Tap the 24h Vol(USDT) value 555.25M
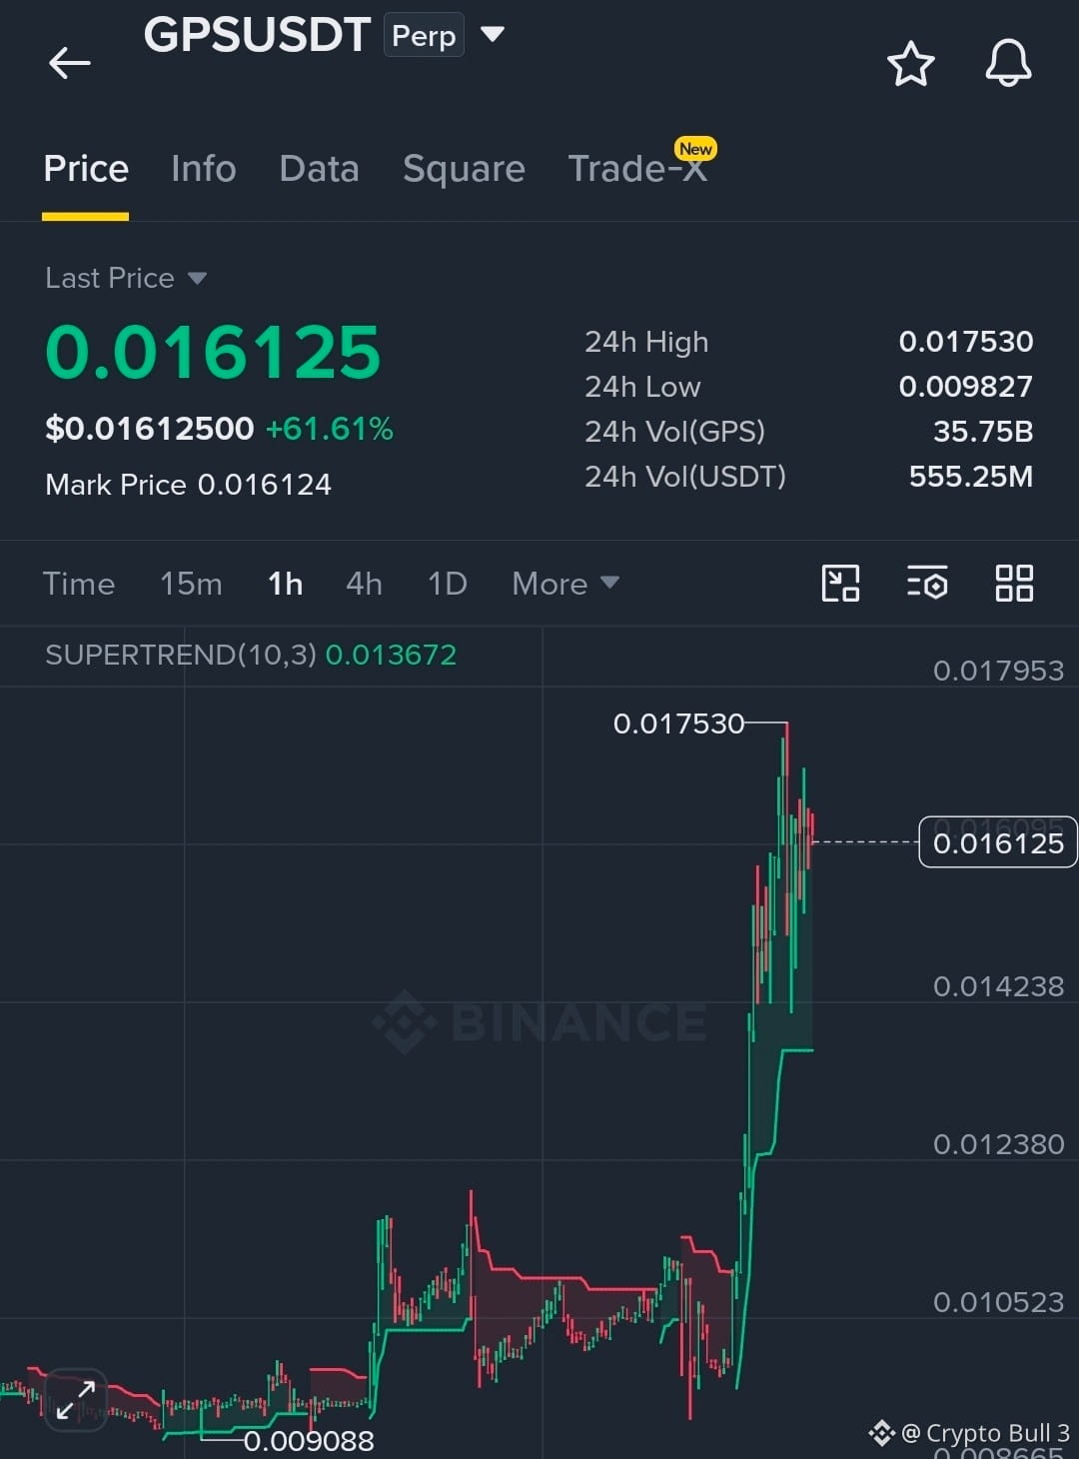This screenshot has height=1459, width=1079. [971, 477]
